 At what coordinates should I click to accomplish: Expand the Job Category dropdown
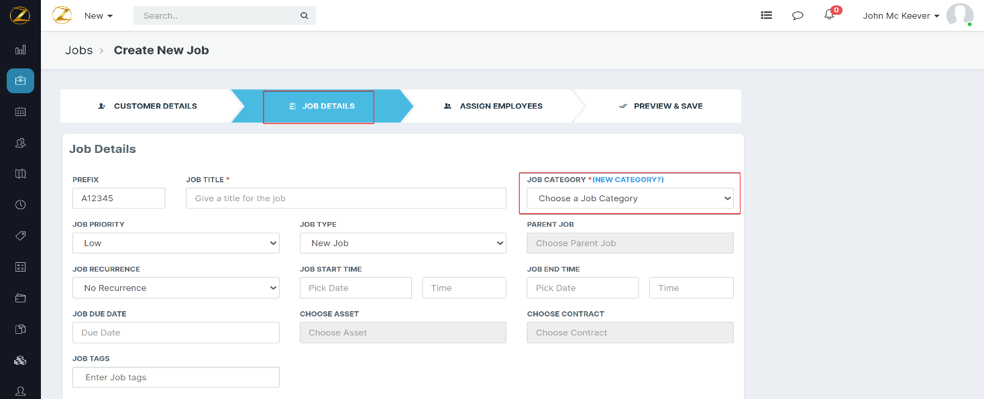click(x=630, y=198)
